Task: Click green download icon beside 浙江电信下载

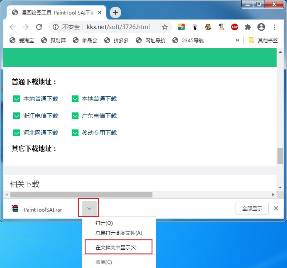Action: 17,116
